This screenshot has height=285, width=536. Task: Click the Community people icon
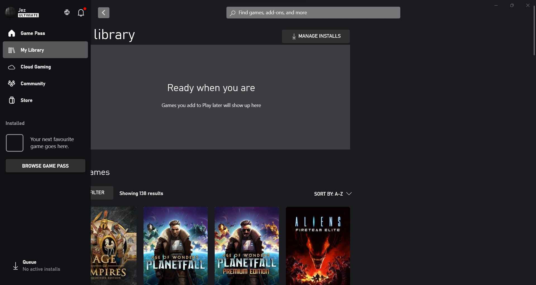[12, 84]
